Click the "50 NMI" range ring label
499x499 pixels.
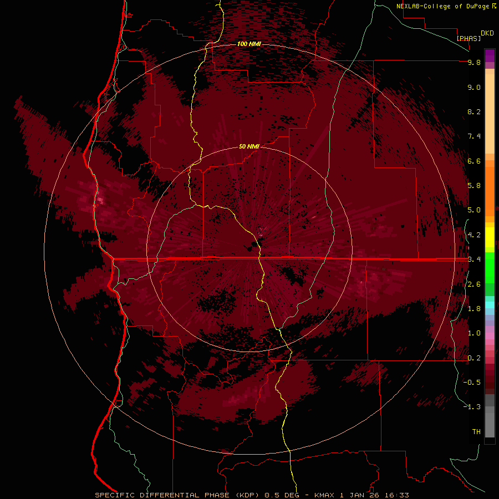pyautogui.click(x=249, y=146)
